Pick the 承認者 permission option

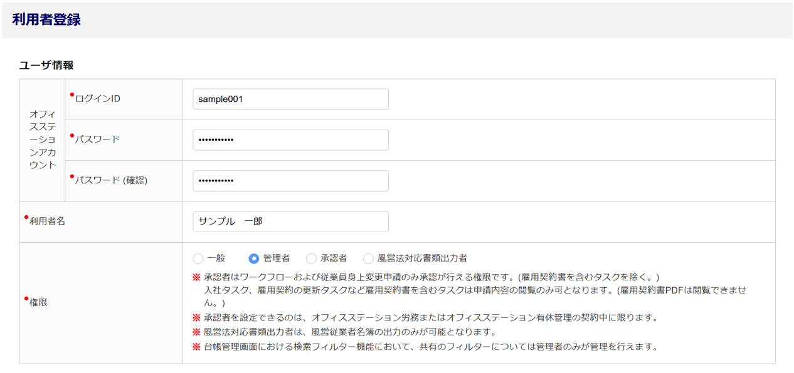[x=311, y=258]
